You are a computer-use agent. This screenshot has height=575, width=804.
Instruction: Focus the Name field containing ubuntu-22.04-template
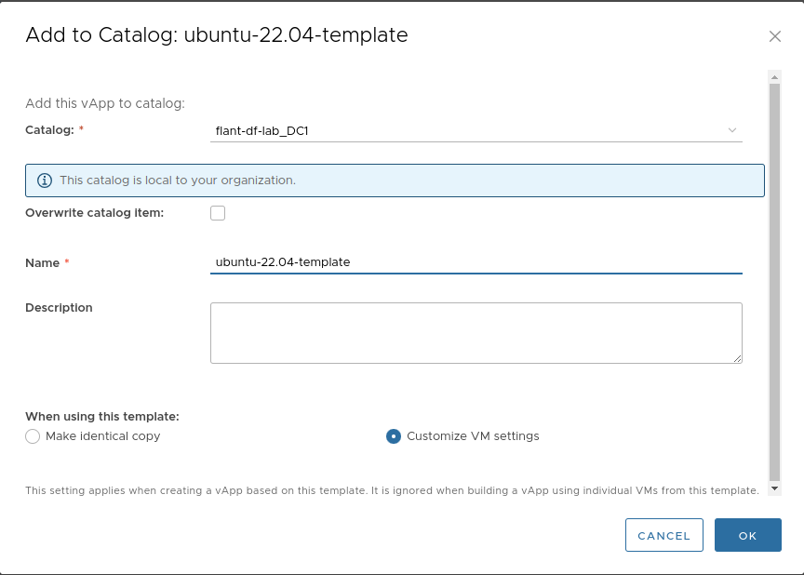(476, 262)
